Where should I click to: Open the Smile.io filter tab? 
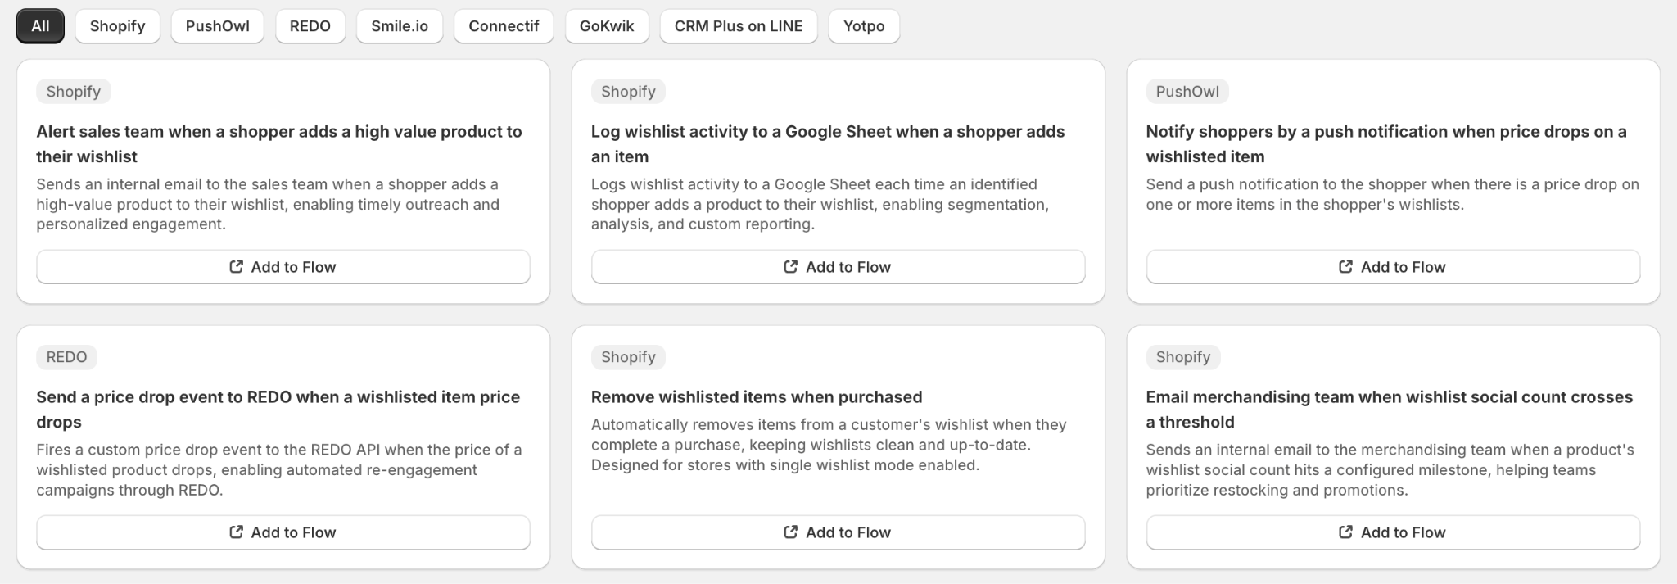click(x=400, y=26)
